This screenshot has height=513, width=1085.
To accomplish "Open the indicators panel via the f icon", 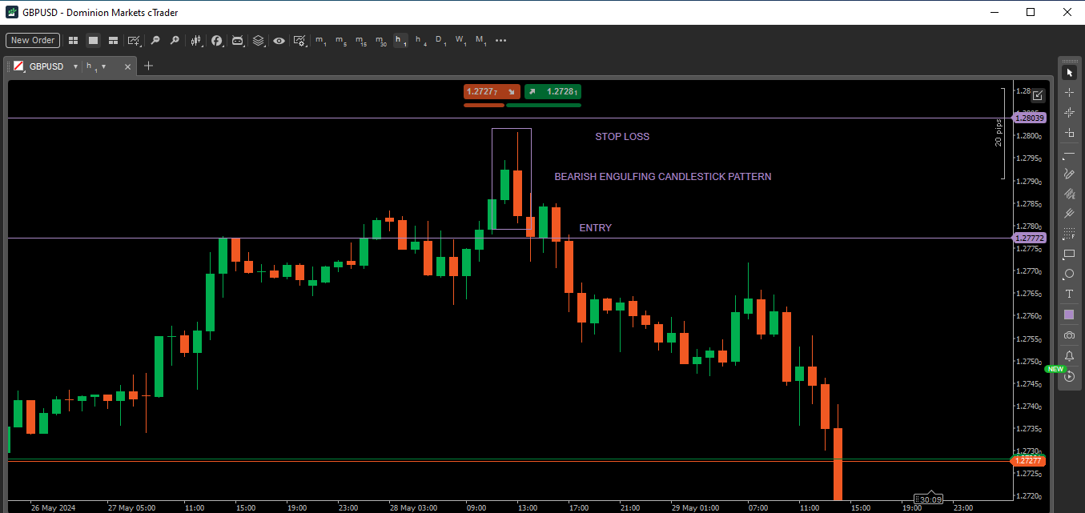I will pyautogui.click(x=217, y=40).
